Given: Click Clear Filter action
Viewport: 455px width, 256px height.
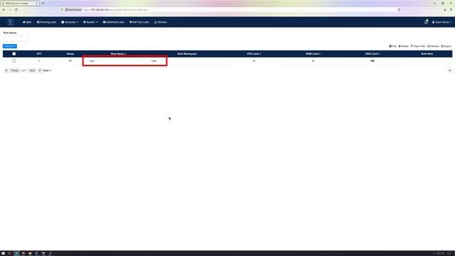Looking at the screenshot, I should click(418, 46).
